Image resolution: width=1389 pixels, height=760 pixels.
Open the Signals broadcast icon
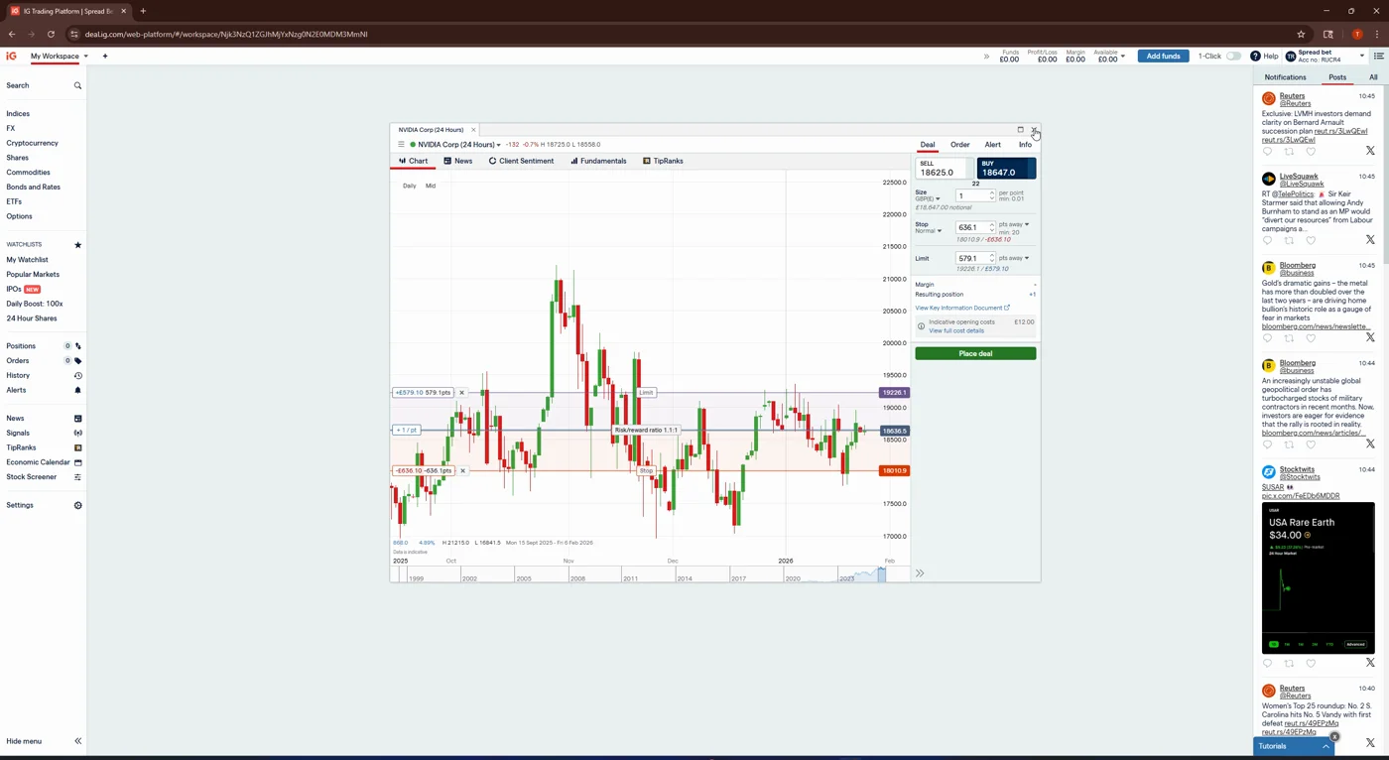[77, 433]
